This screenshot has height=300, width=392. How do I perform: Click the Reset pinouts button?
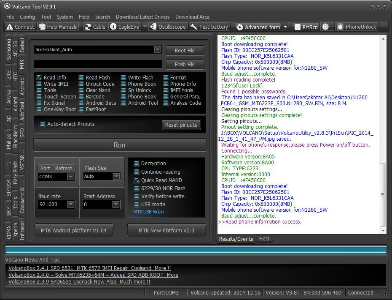(181, 125)
